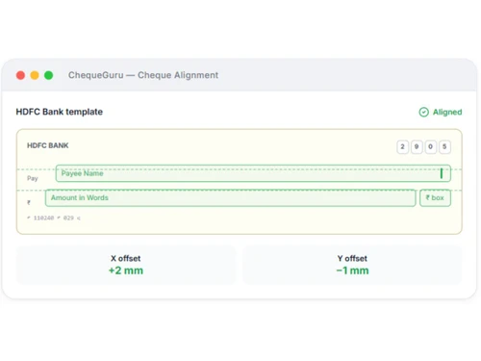
Task: Click the X offset +2 mm value
Action: (126, 271)
